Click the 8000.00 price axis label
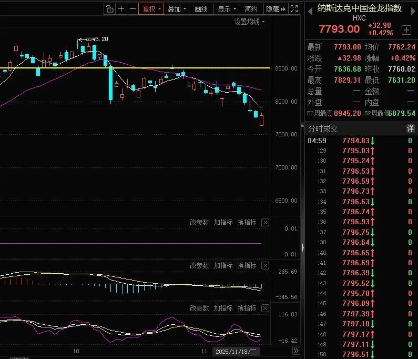This screenshot has height=359, width=418. (x=286, y=102)
